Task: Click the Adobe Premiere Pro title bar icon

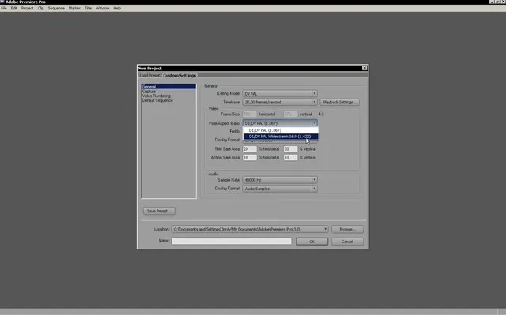Action: [x=2, y=2]
